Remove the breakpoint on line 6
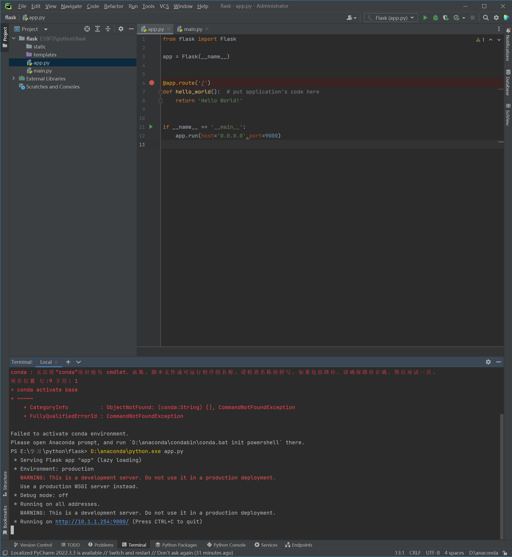 tap(152, 83)
